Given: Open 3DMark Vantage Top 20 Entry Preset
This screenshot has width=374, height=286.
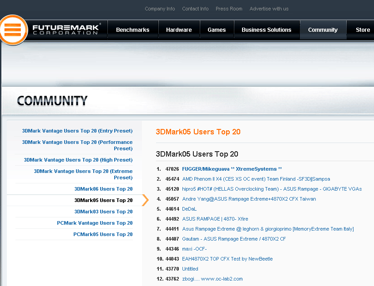Looking at the screenshot, I should click(x=77, y=131).
